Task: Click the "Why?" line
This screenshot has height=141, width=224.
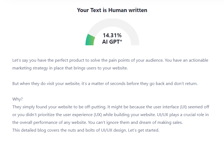Action: 17,99
